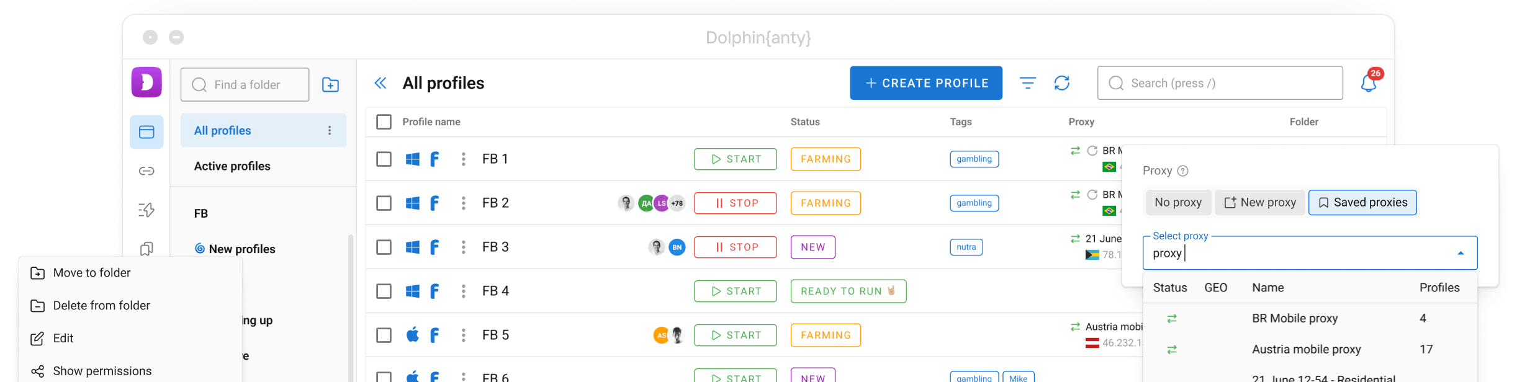Collapse the folder panel with double chevron

click(x=380, y=83)
